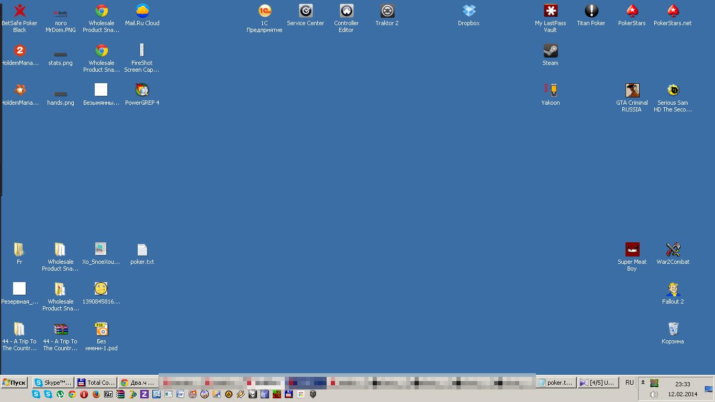
Task: Click the 23:33 system clock
Action: 683,384
